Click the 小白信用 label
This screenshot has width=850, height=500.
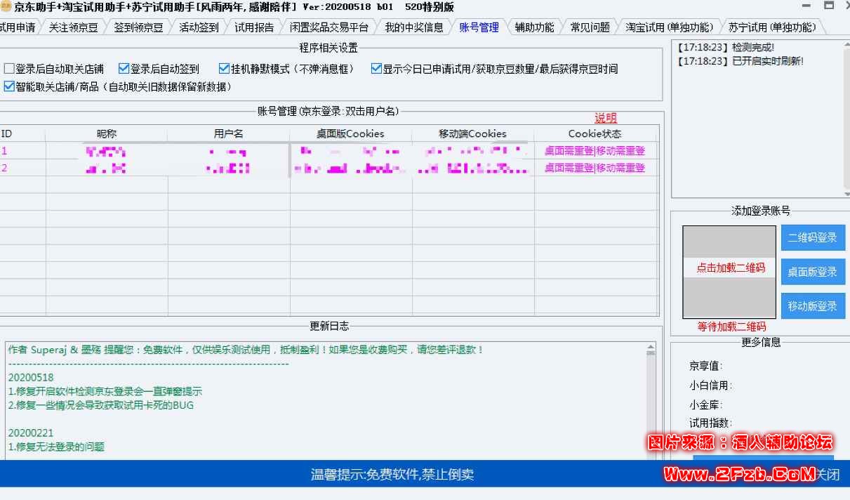point(710,386)
